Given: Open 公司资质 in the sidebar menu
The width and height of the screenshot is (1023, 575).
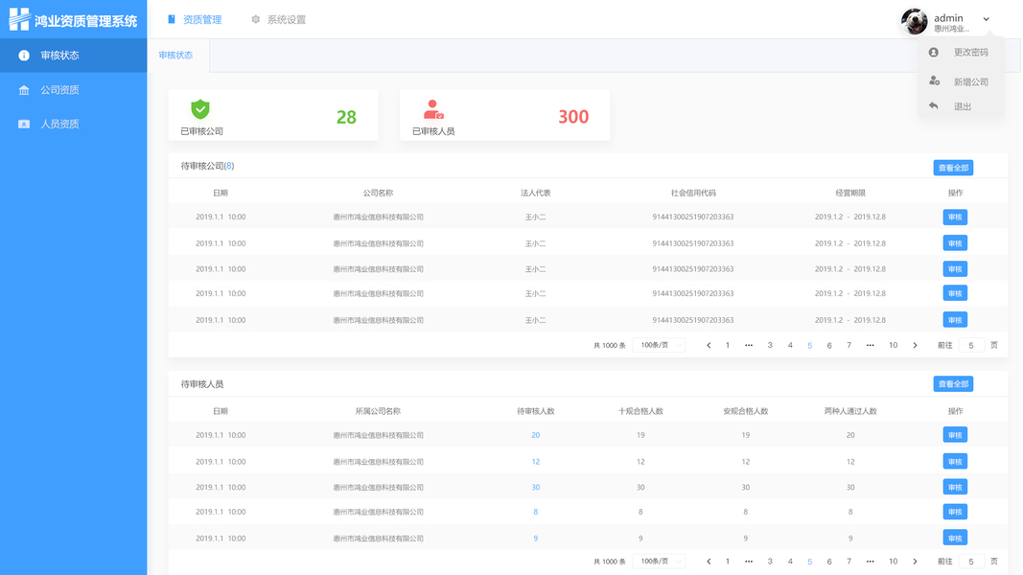Looking at the screenshot, I should [x=73, y=90].
